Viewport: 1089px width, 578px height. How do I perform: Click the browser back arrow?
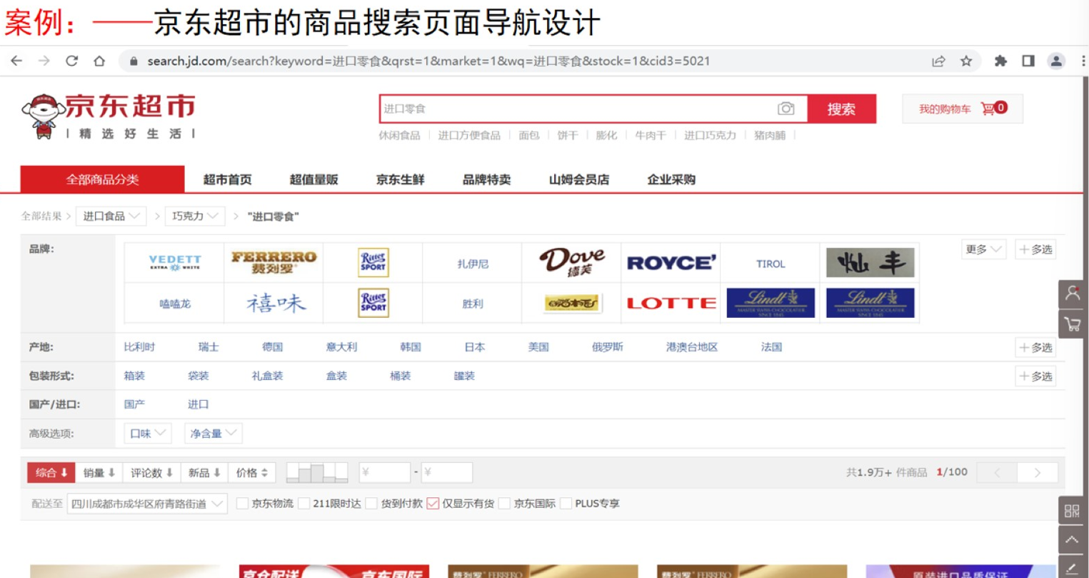click(x=16, y=61)
